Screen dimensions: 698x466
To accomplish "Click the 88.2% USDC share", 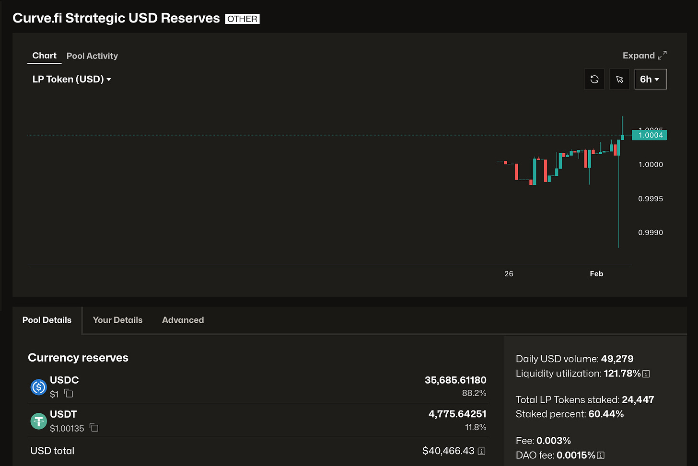I will point(474,393).
